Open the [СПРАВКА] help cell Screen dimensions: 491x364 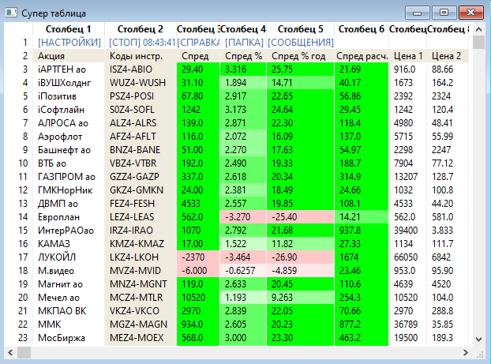click(198, 43)
